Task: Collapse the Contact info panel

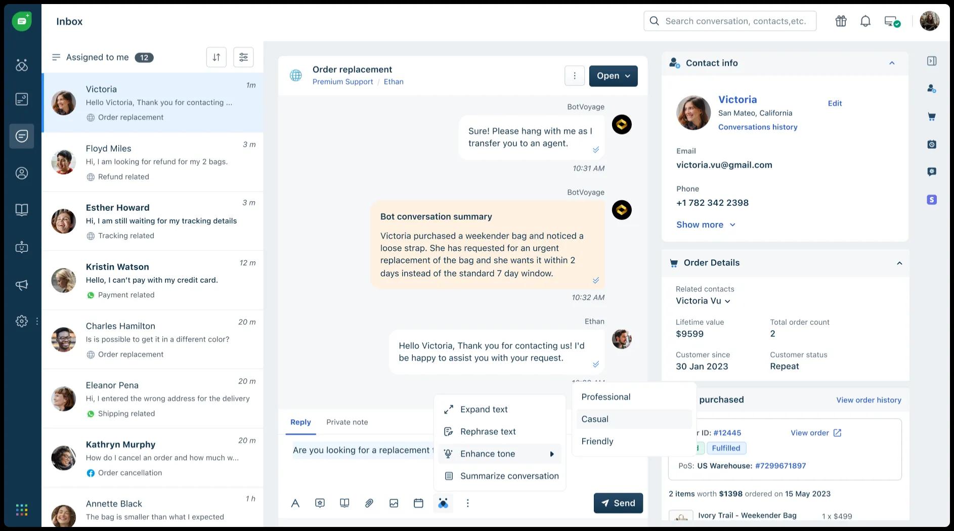Action: coord(892,63)
